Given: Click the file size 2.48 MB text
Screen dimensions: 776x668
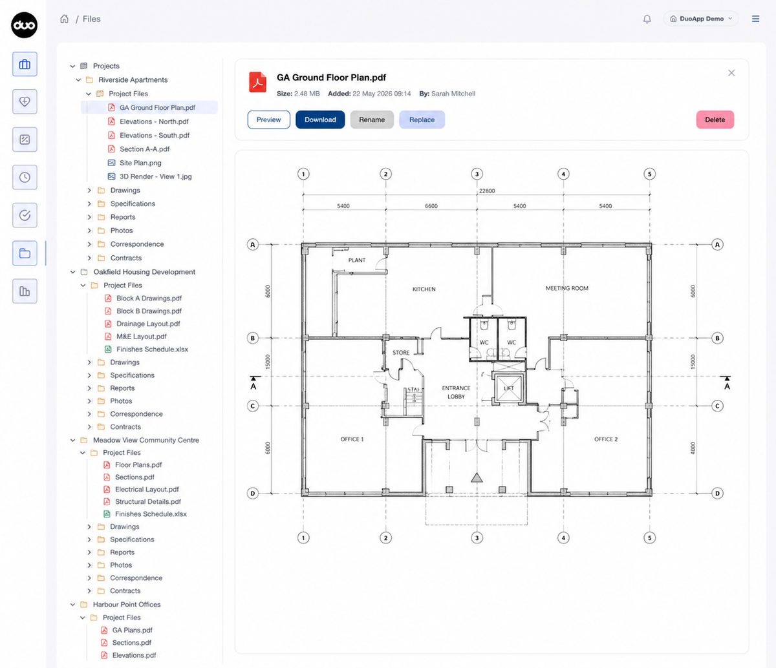Looking at the screenshot, I should pos(307,94).
